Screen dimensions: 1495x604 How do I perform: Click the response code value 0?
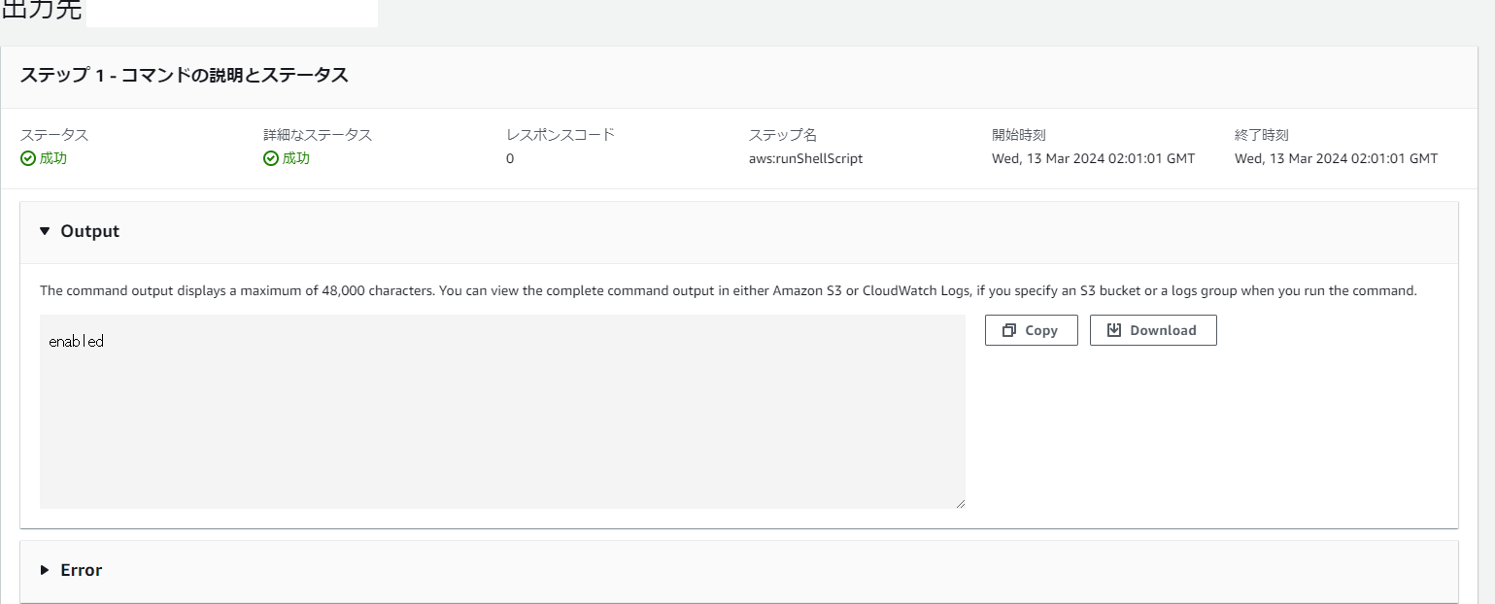(x=510, y=158)
